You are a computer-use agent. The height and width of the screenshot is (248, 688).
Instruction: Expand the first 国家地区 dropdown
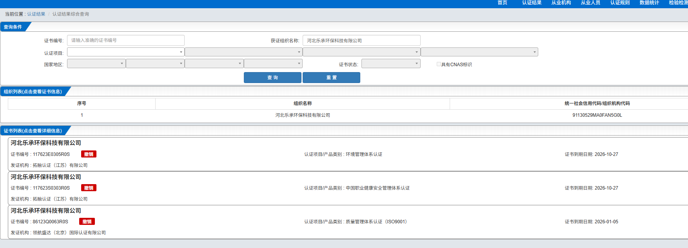point(96,63)
